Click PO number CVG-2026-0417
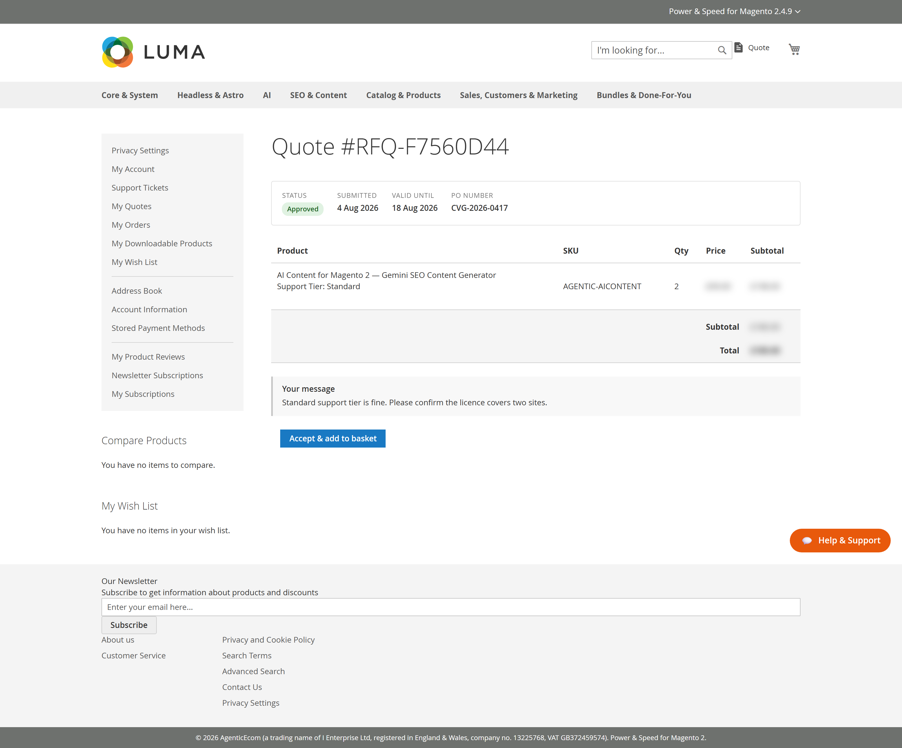The height and width of the screenshot is (748, 902). pyautogui.click(x=479, y=208)
